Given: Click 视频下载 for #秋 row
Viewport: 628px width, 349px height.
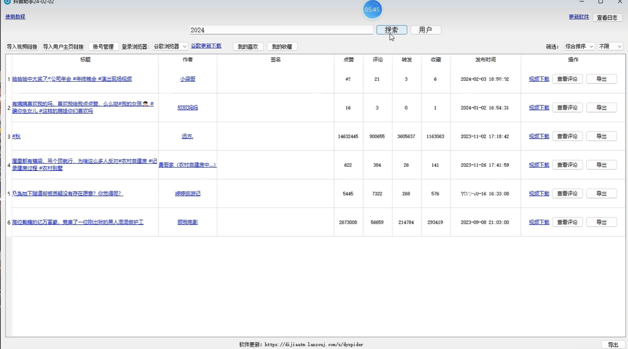Looking at the screenshot, I should pos(539,136).
